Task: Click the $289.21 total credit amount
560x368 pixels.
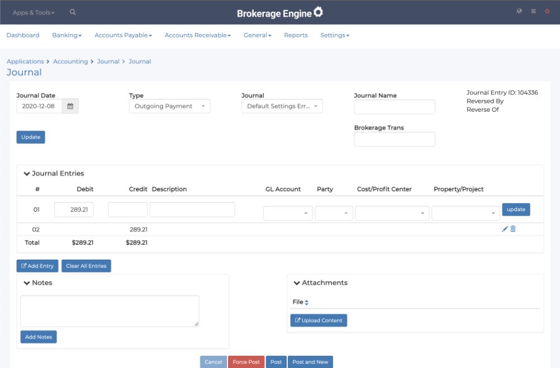Action: 136,243
